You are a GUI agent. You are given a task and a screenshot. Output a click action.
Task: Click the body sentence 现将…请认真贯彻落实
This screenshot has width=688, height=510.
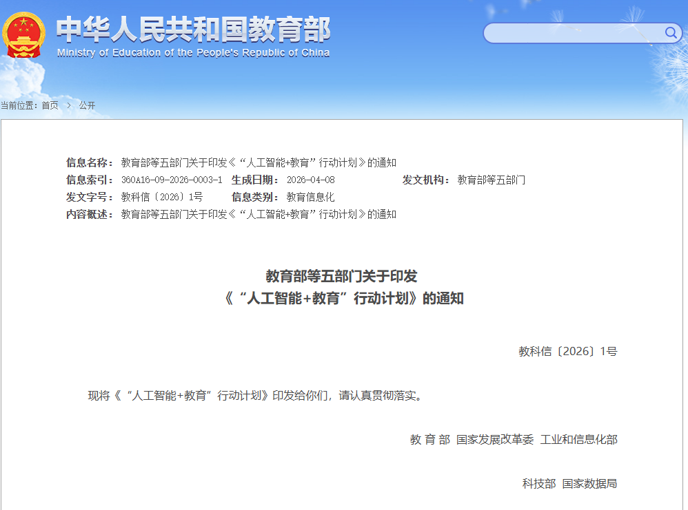click(x=256, y=396)
